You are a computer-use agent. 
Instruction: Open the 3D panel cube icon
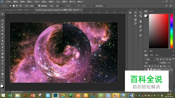[141, 35]
